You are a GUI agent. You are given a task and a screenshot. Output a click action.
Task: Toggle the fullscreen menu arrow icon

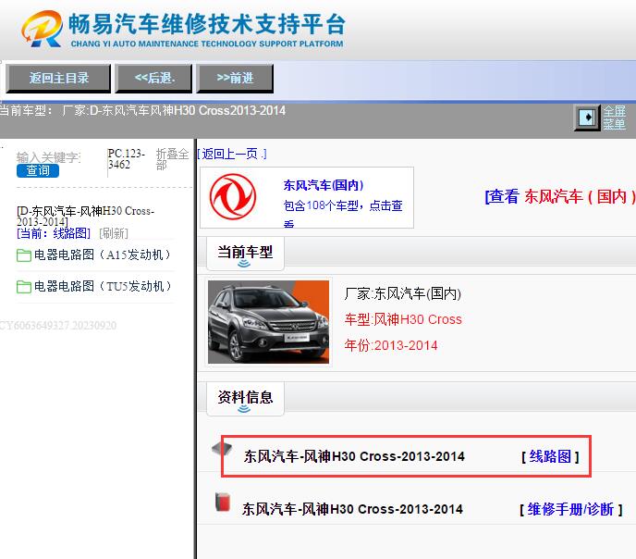(x=587, y=118)
